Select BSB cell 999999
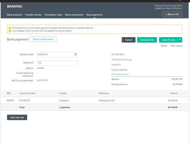The width and height of the screenshot is (190, 145). click(x=10, y=101)
